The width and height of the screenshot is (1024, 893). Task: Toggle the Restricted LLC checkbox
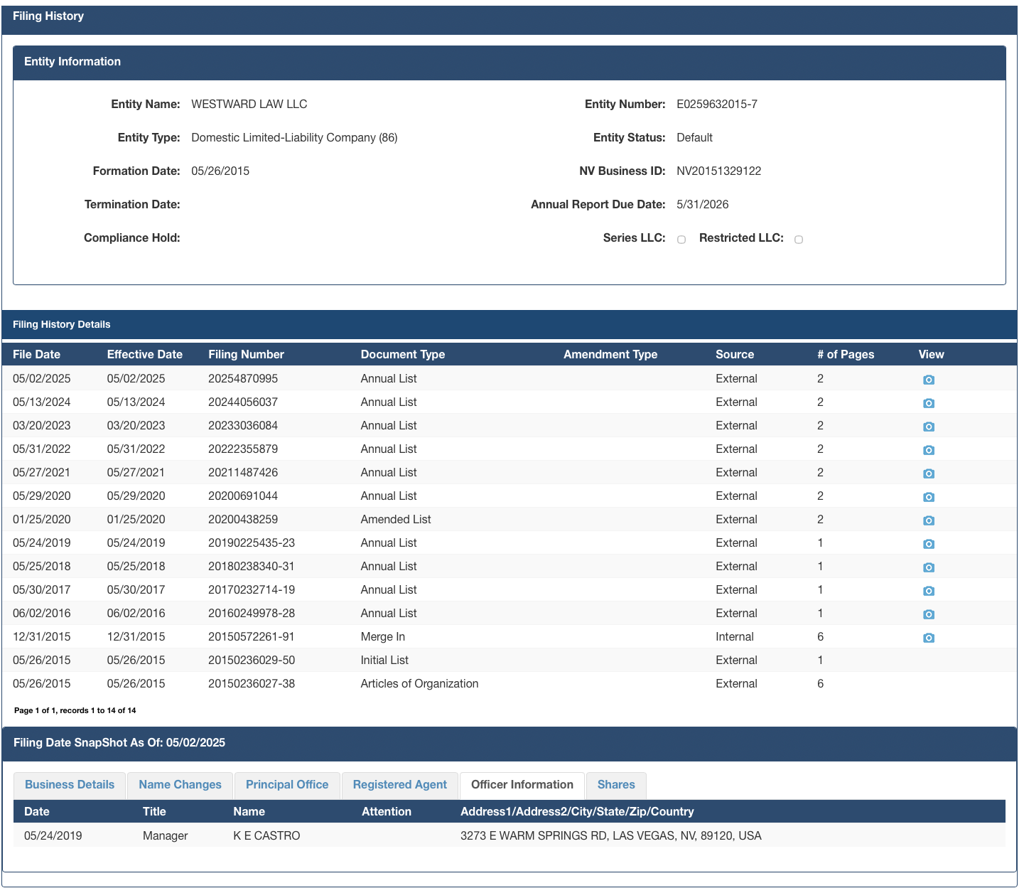coord(799,240)
